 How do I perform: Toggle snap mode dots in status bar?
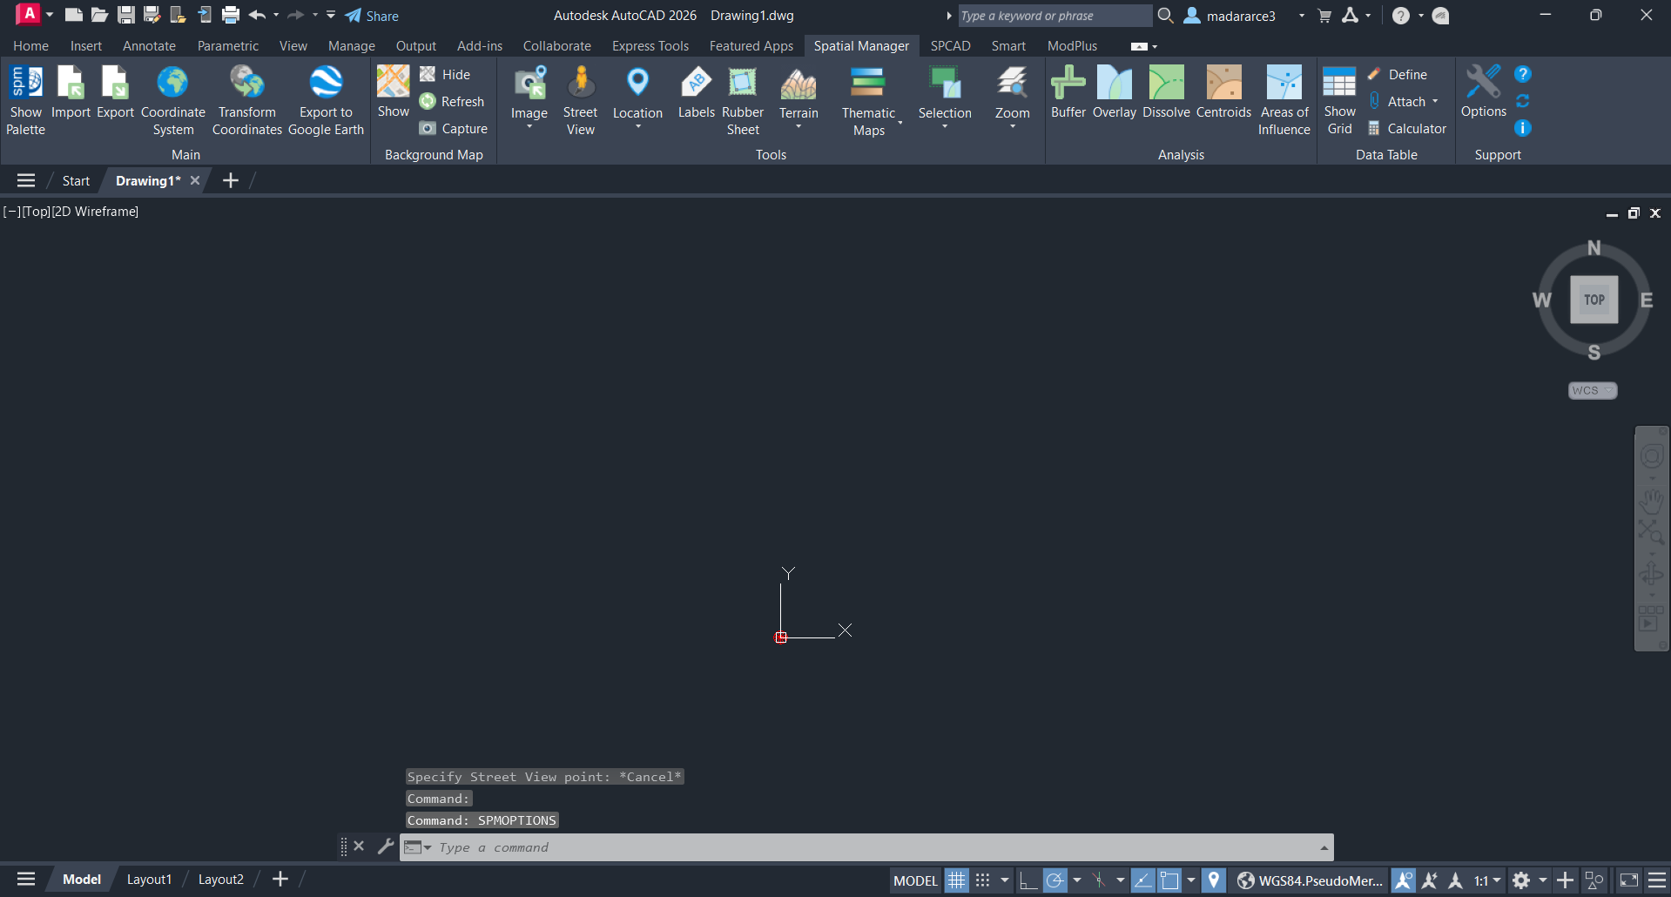tap(982, 880)
